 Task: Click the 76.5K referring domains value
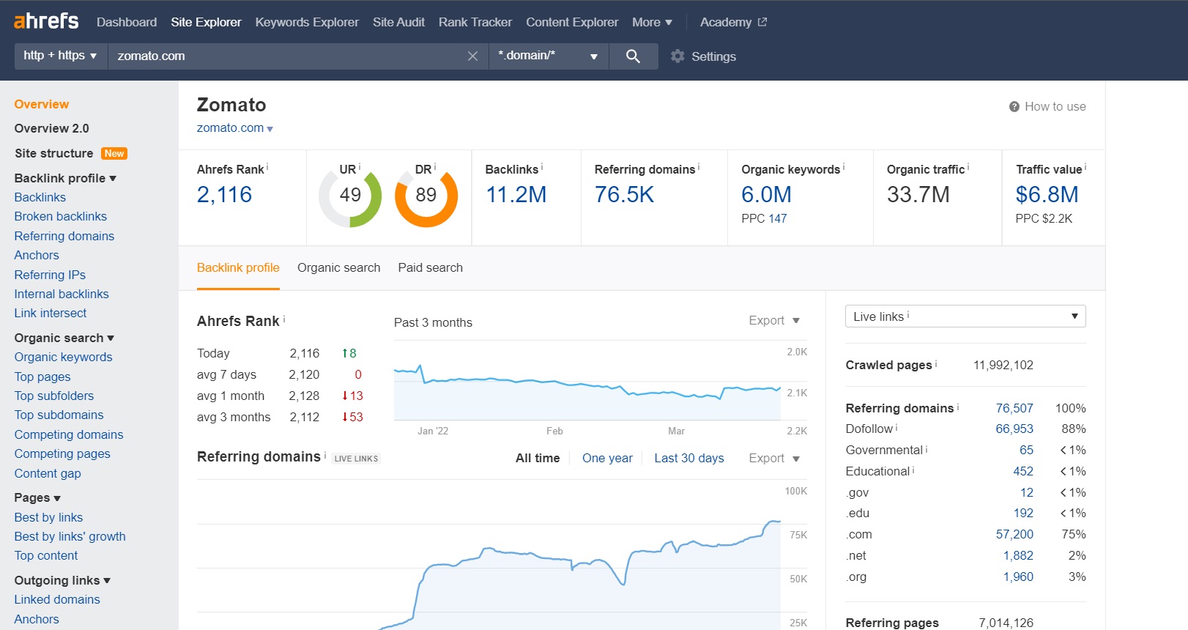pyautogui.click(x=624, y=195)
